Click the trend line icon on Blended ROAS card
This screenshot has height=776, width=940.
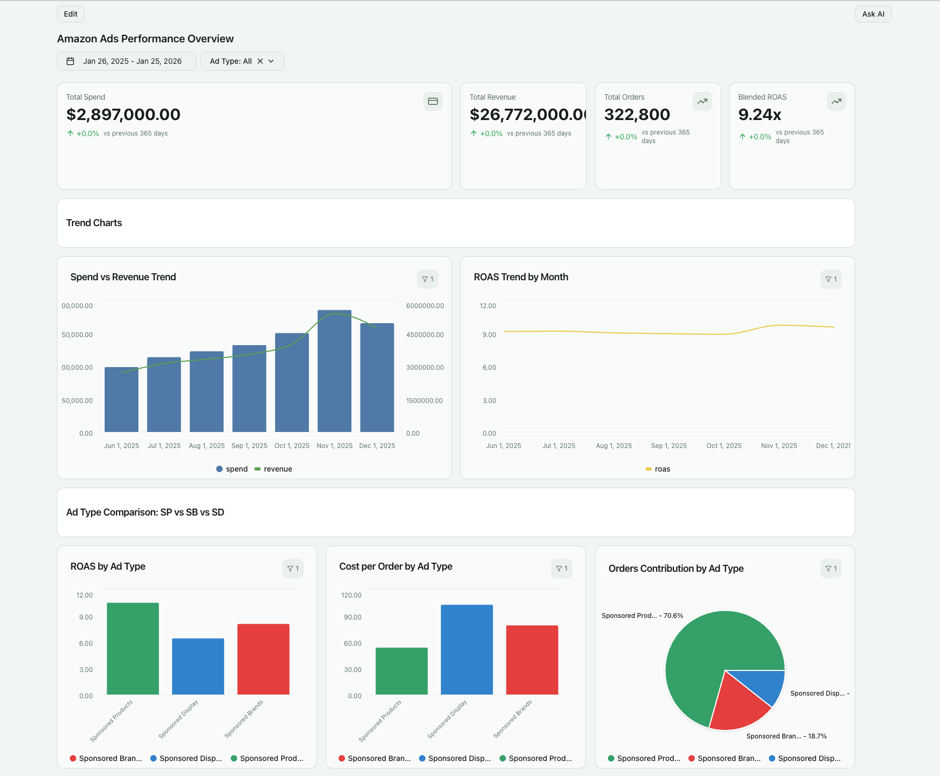pyautogui.click(x=836, y=101)
